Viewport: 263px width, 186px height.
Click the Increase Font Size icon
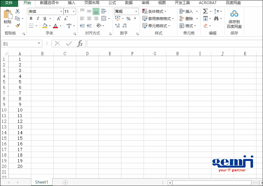pos(58,18)
